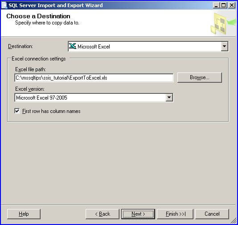Return with the Back button
The width and height of the screenshot is (238, 225).
click(x=103, y=214)
